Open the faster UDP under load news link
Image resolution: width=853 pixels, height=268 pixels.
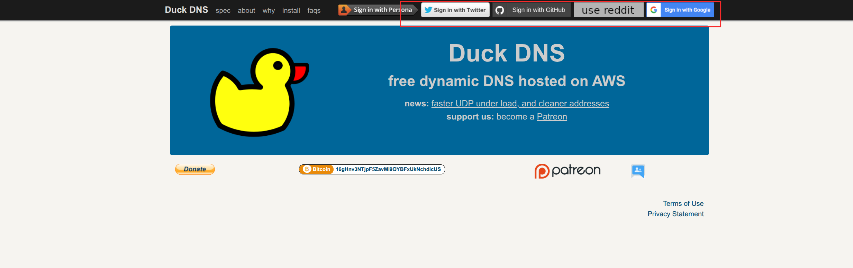520,103
